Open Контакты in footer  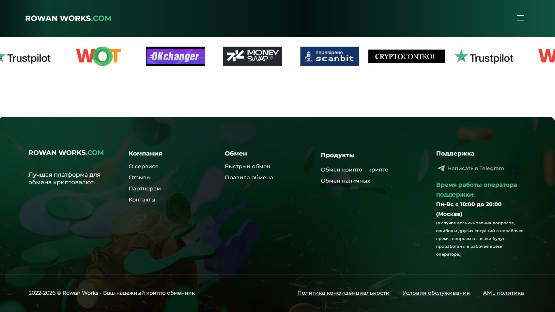click(x=142, y=200)
